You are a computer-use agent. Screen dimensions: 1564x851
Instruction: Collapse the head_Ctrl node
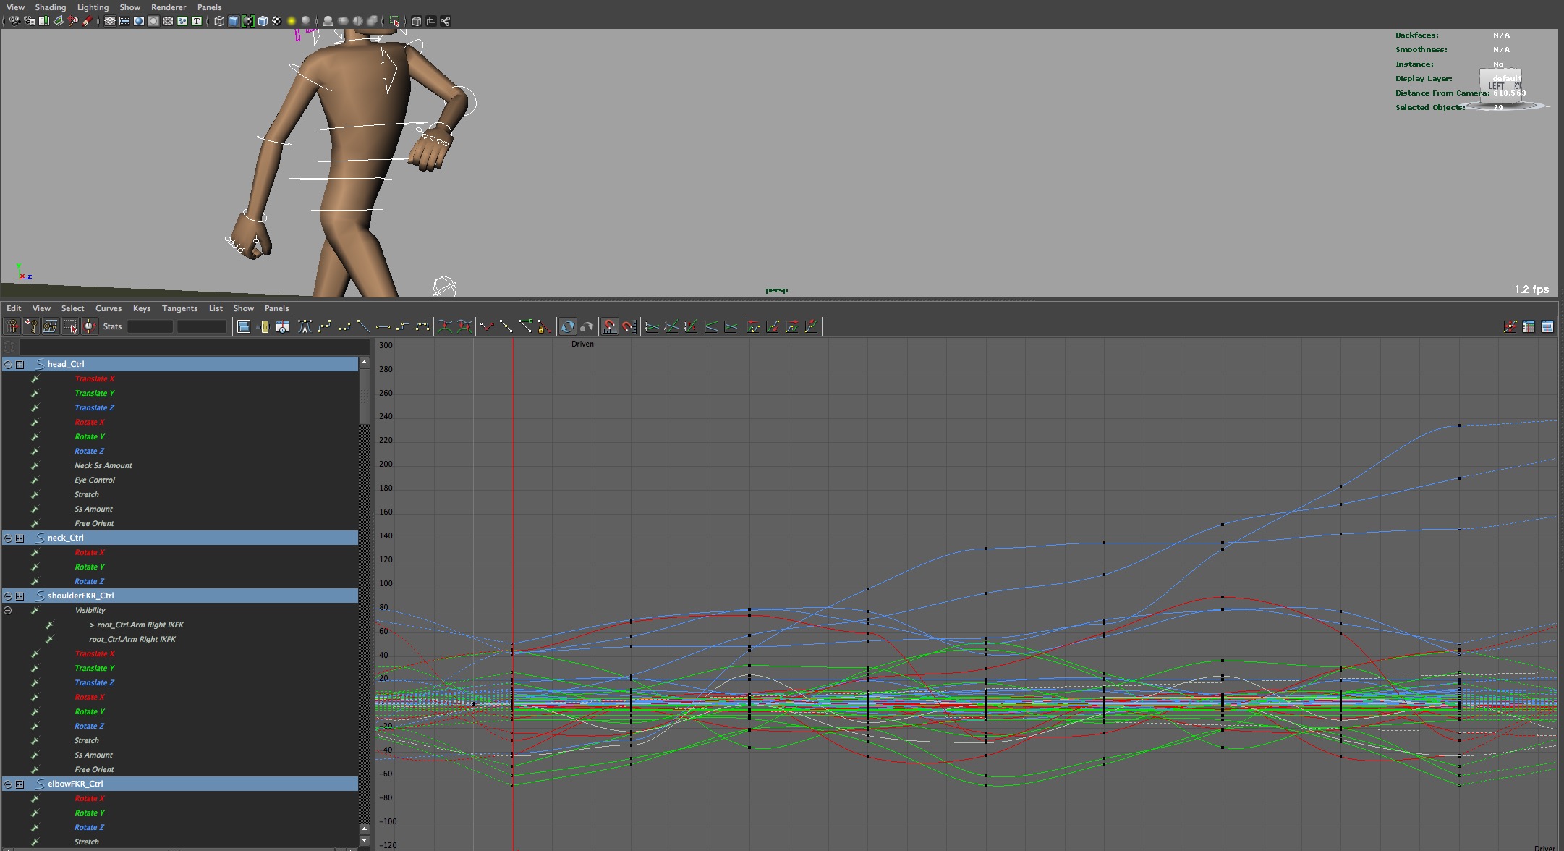click(x=8, y=365)
